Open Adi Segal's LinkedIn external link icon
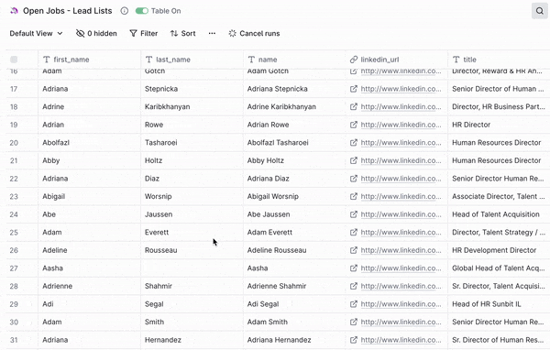 click(354, 304)
